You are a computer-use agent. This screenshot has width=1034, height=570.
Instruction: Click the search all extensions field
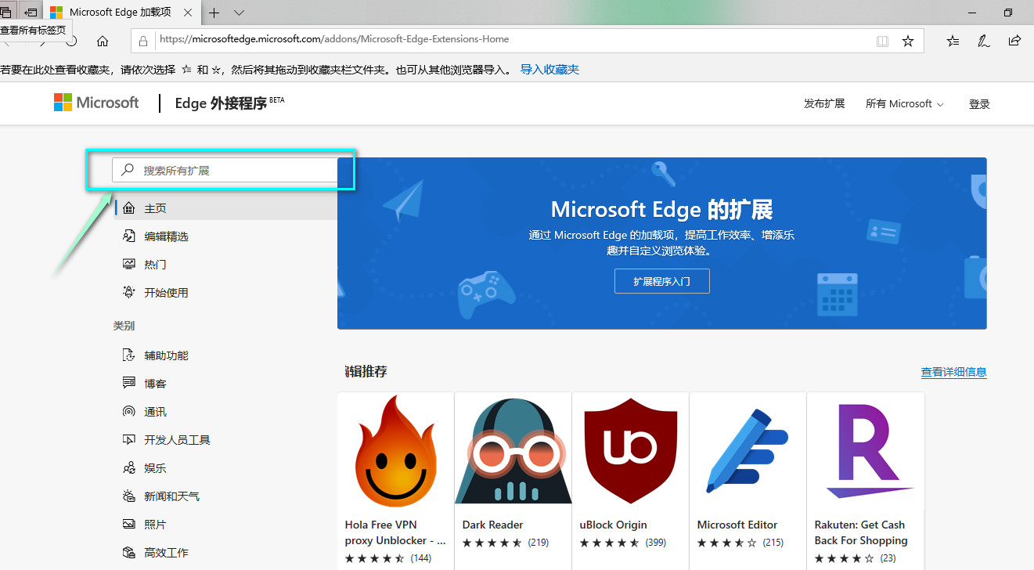[x=225, y=170]
